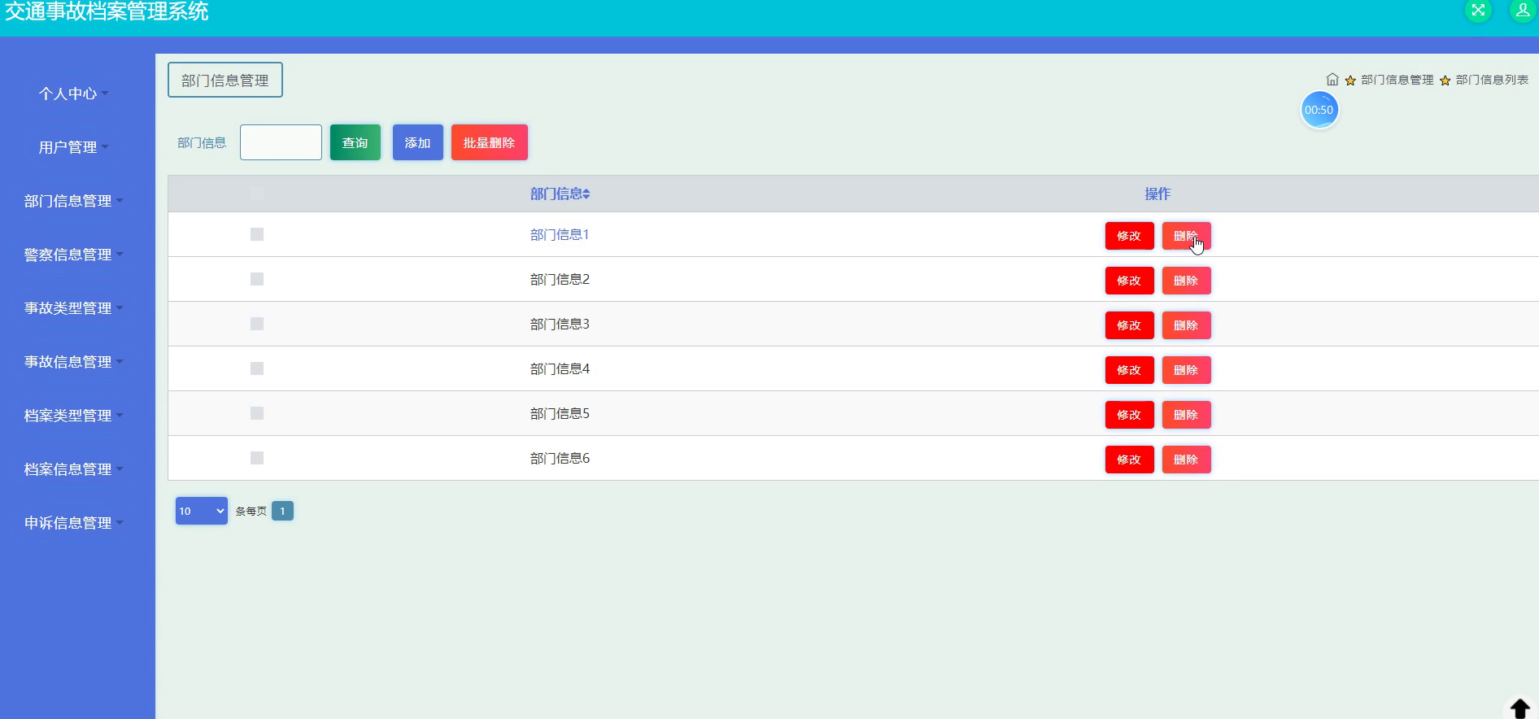Image resolution: width=1539 pixels, height=719 pixels.
Task: Toggle the select-all checkbox in table header
Action: point(257,193)
